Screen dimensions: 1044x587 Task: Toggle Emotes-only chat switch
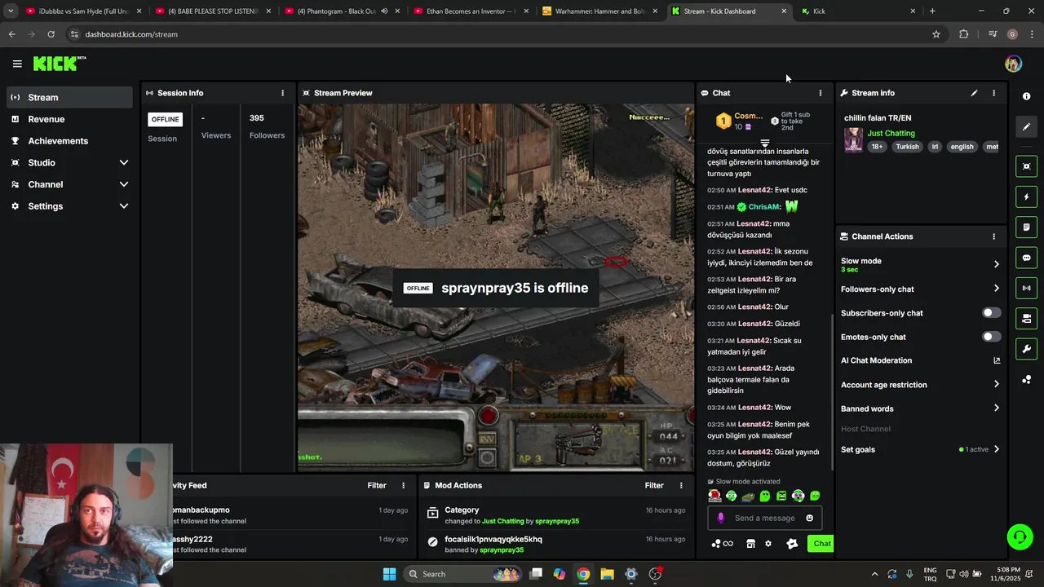[x=991, y=337]
